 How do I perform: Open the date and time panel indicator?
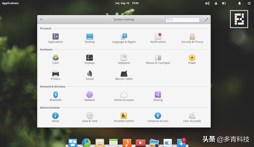pos(127,3)
